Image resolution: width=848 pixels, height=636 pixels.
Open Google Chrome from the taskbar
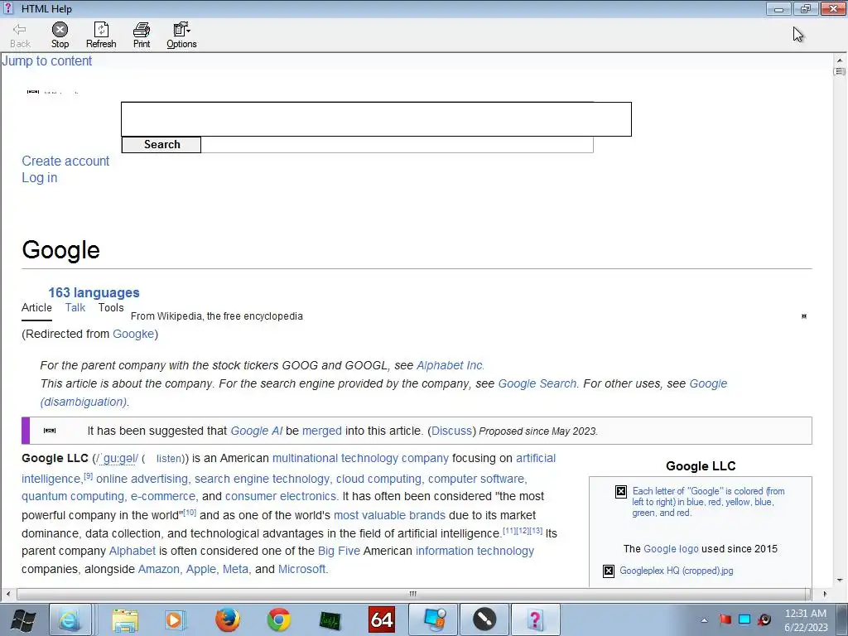coord(278,619)
